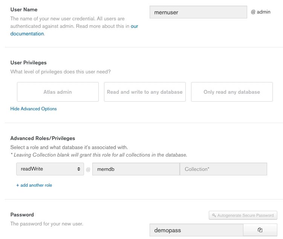Click the Collection input field

click(223, 169)
